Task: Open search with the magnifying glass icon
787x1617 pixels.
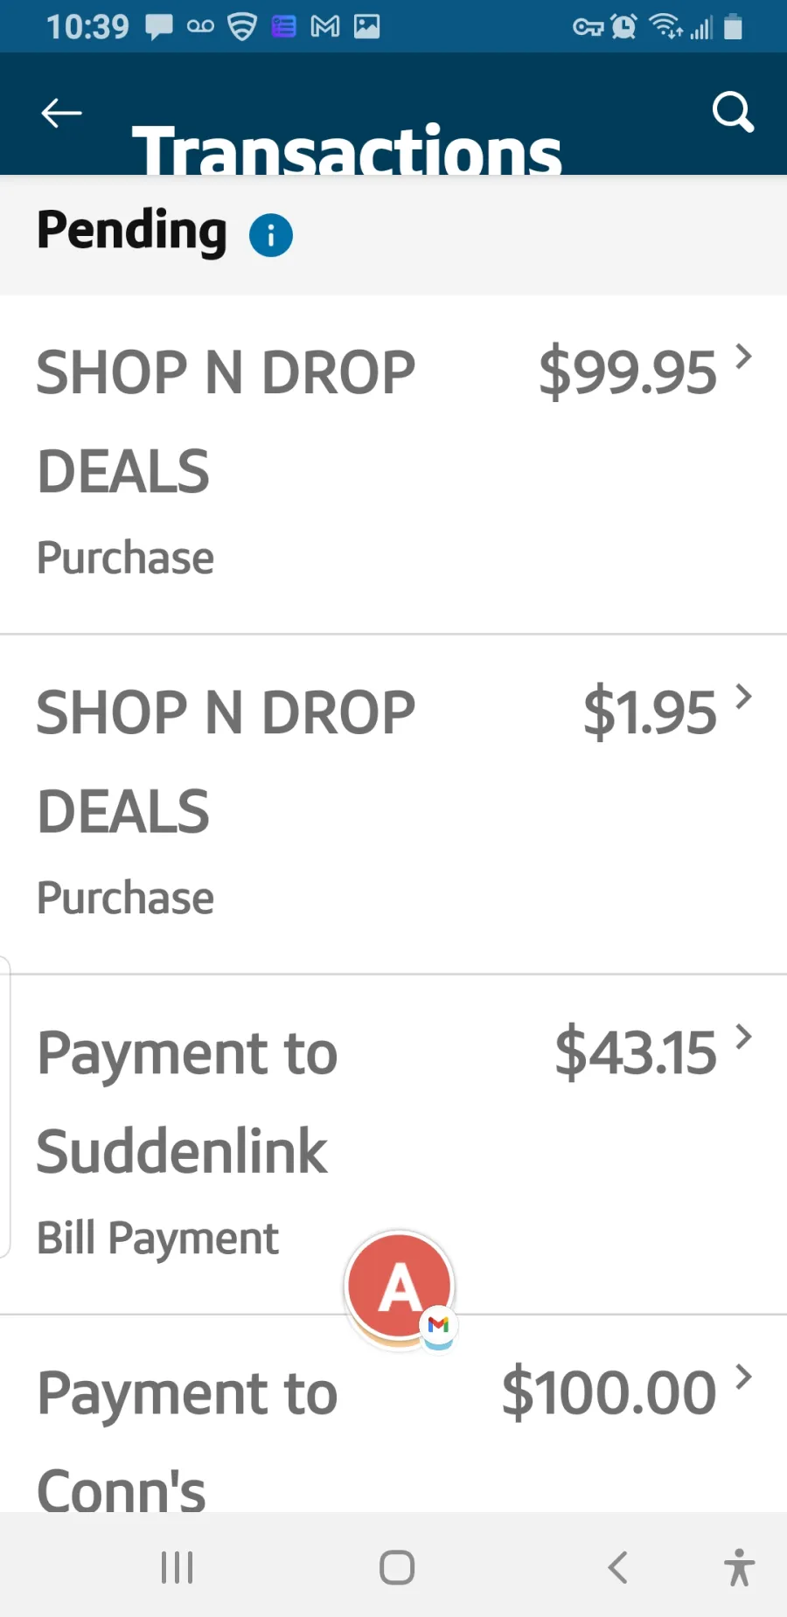Action: click(733, 112)
